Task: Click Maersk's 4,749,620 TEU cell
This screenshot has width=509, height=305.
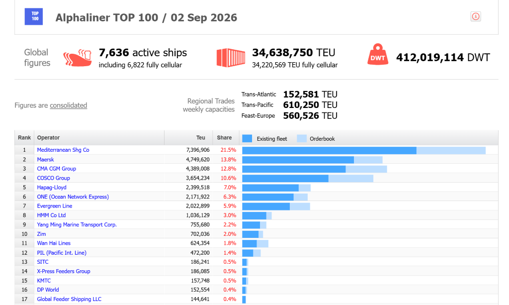Action: [x=198, y=160]
